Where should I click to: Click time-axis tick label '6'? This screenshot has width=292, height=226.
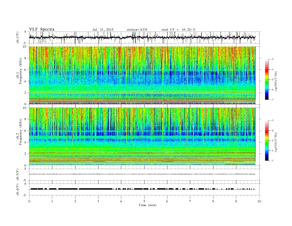167,201
